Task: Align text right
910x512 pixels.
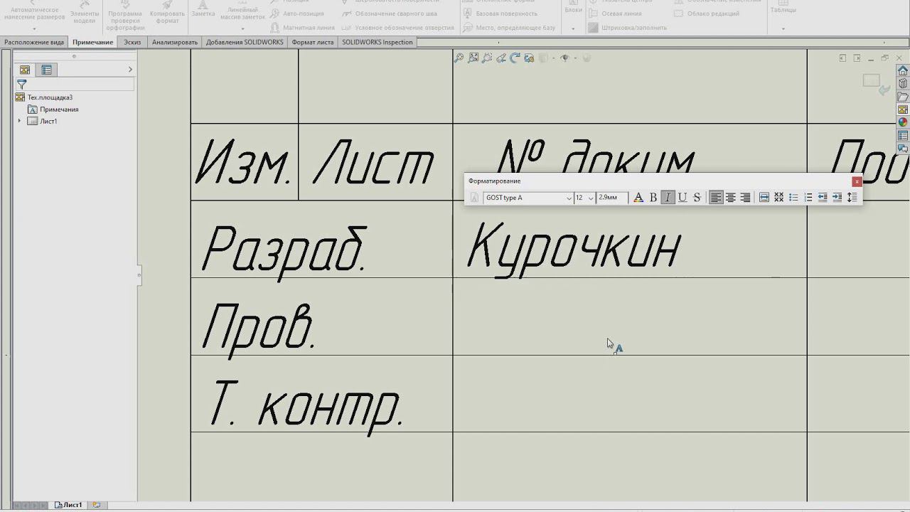Action: (x=745, y=198)
